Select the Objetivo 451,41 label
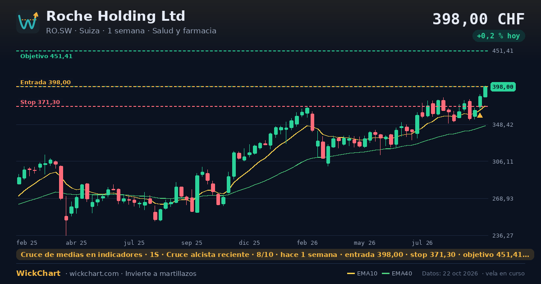Screen dimensions: 541x284 (x=46, y=56)
